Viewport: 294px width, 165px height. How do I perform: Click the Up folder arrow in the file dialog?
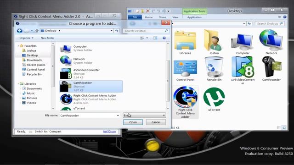(37, 31)
